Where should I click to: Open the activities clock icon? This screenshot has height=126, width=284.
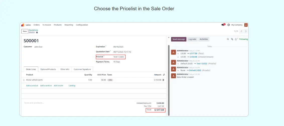(229, 25)
